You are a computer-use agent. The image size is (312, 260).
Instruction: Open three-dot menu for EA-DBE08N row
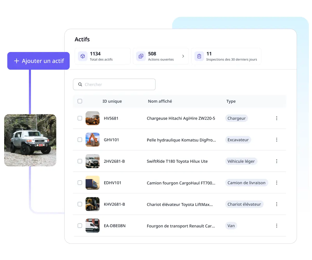276,226
